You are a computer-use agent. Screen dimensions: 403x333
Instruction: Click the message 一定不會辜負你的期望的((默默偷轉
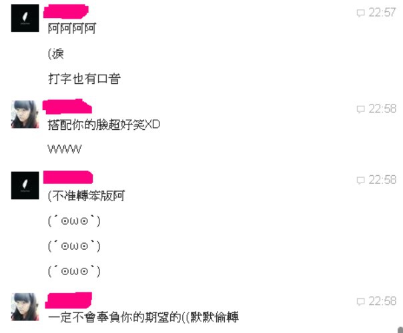click(143, 318)
